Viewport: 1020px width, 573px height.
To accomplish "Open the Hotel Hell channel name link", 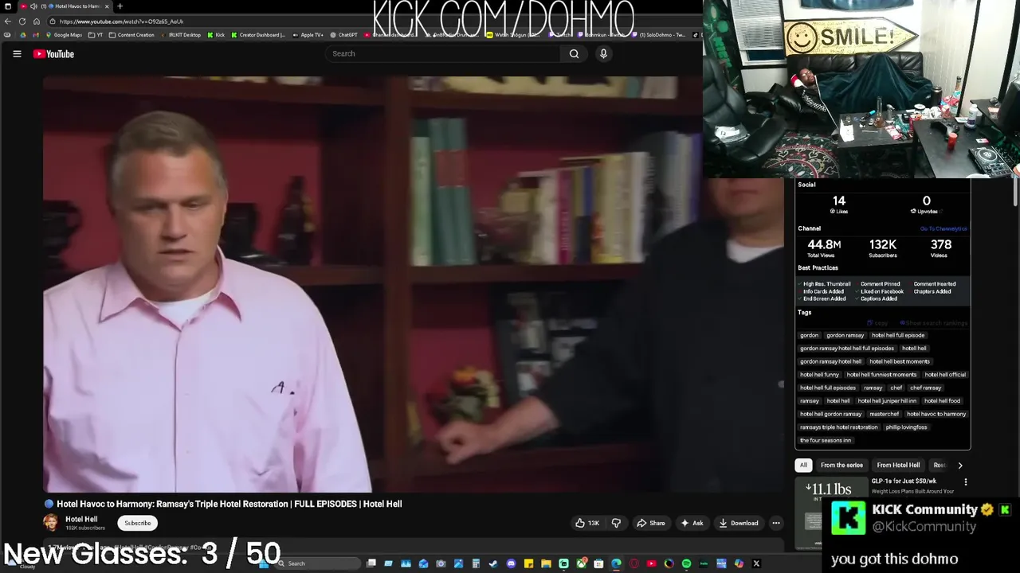I will click(x=81, y=519).
